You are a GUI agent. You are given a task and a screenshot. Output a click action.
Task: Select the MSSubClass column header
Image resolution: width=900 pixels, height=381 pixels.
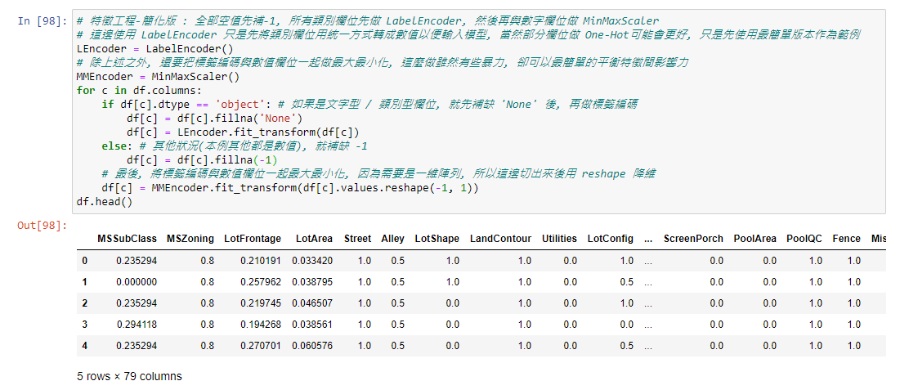pos(127,239)
